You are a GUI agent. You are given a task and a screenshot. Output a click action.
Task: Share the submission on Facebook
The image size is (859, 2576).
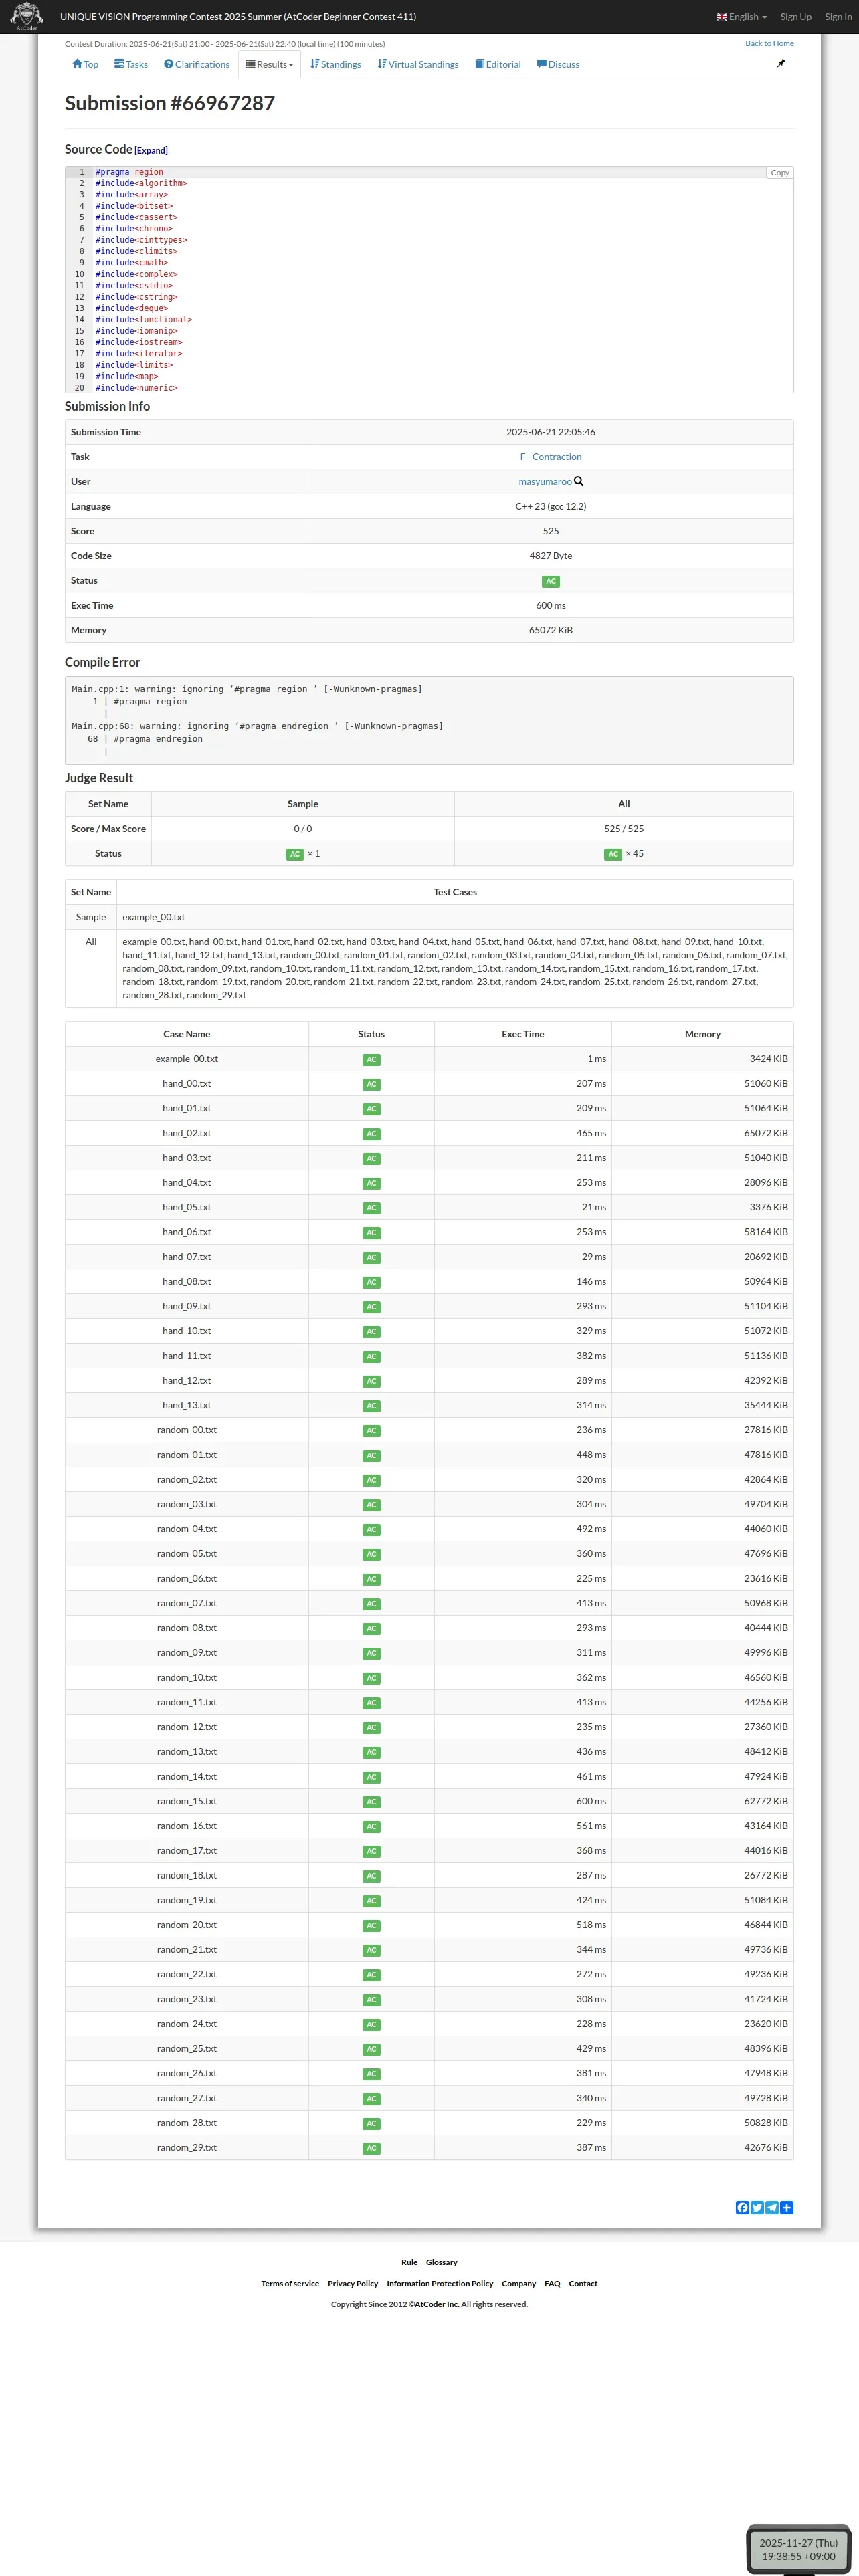742,2207
